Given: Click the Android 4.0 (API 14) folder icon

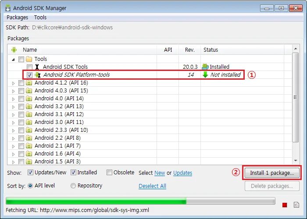Looking at the screenshot, I should click(29, 99).
